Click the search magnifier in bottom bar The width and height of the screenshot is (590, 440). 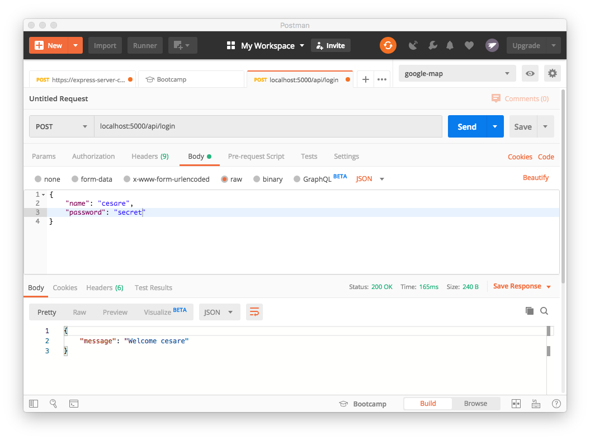[53, 403]
